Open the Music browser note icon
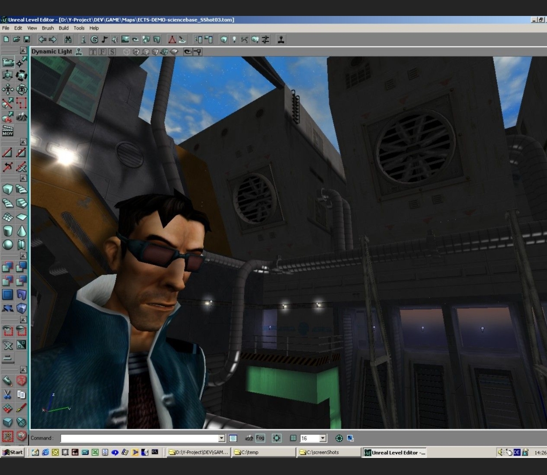The image size is (547, 475). pos(104,39)
